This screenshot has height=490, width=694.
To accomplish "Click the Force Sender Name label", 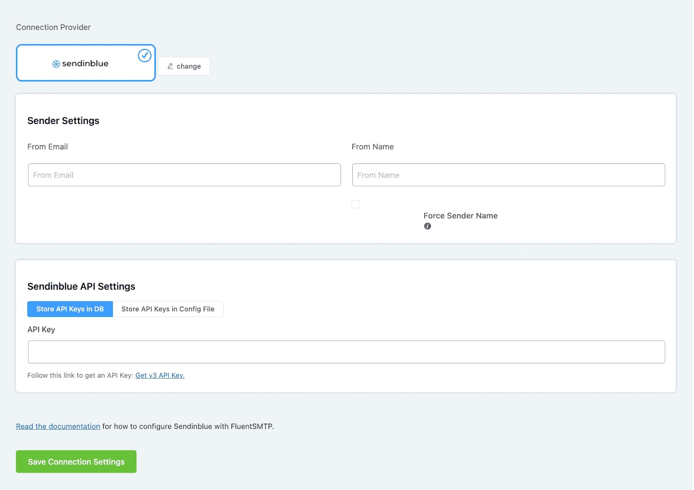I will pyautogui.click(x=461, y=216).
